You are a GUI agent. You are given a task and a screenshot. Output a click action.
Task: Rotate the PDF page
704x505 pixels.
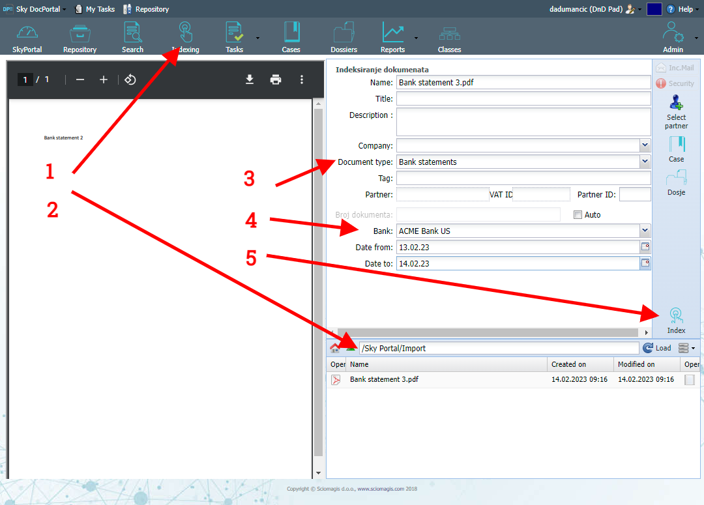pyautogui.click(x=130, y=80)
